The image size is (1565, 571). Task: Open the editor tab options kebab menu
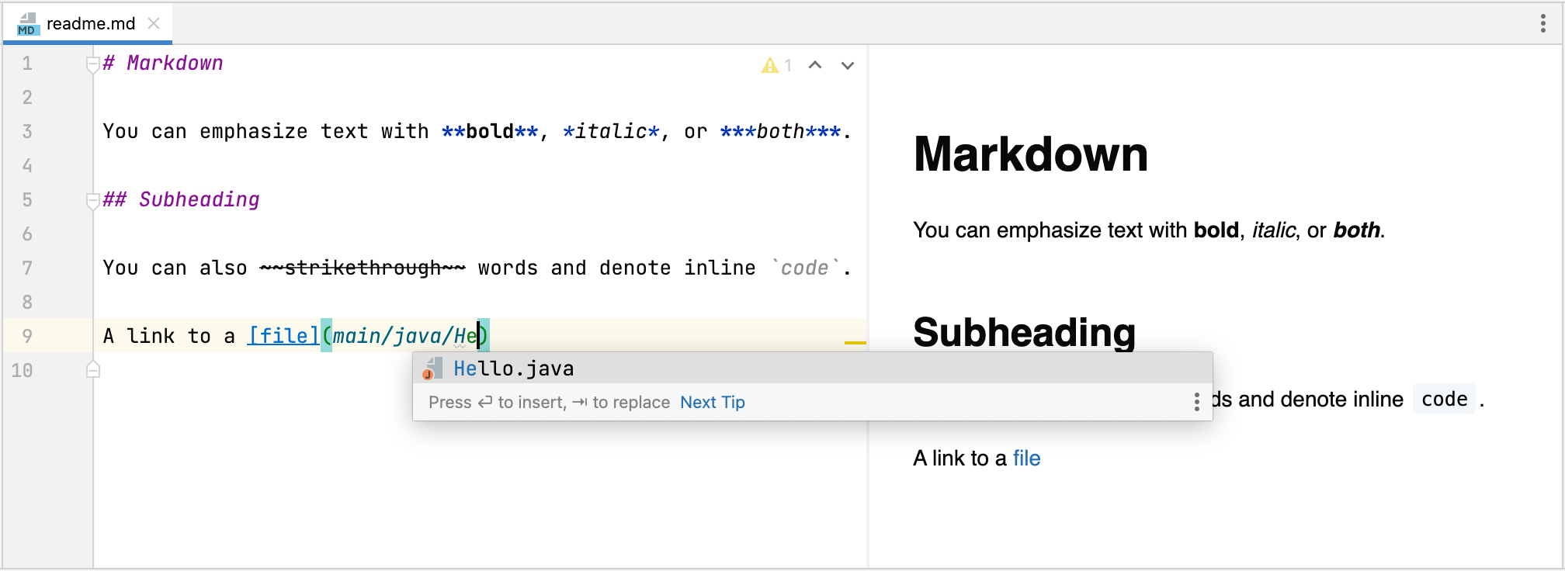click(1542, 23)
